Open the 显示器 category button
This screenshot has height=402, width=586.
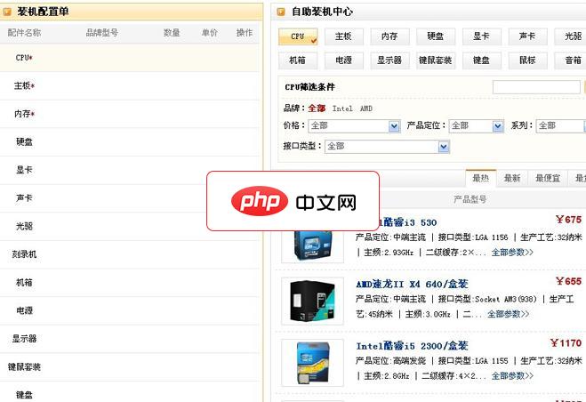(389, 60)
